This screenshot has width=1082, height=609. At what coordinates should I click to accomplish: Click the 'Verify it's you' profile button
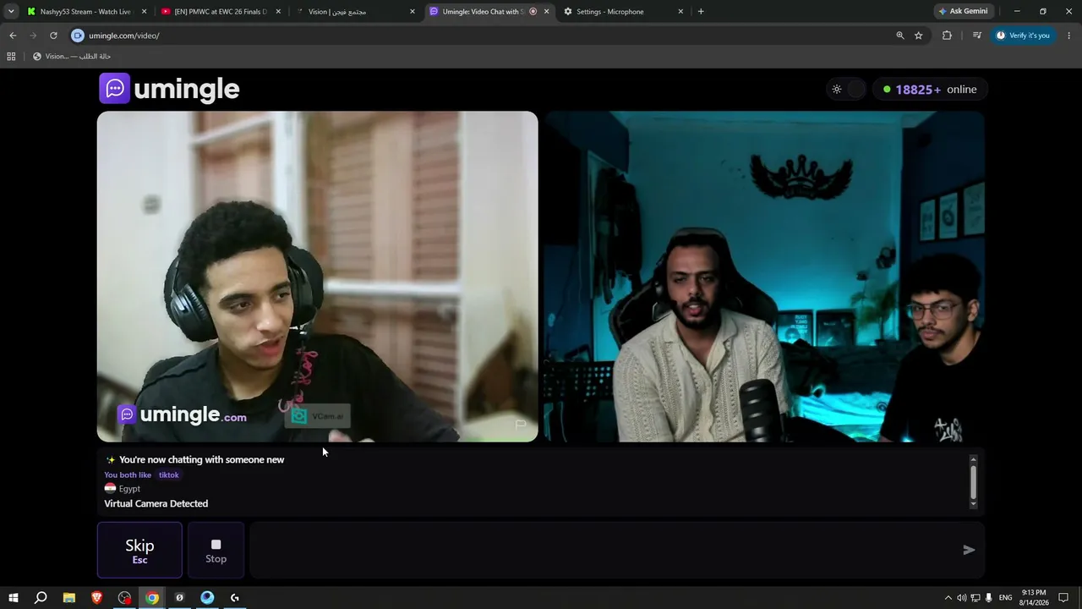click(x=1023, y=36)
